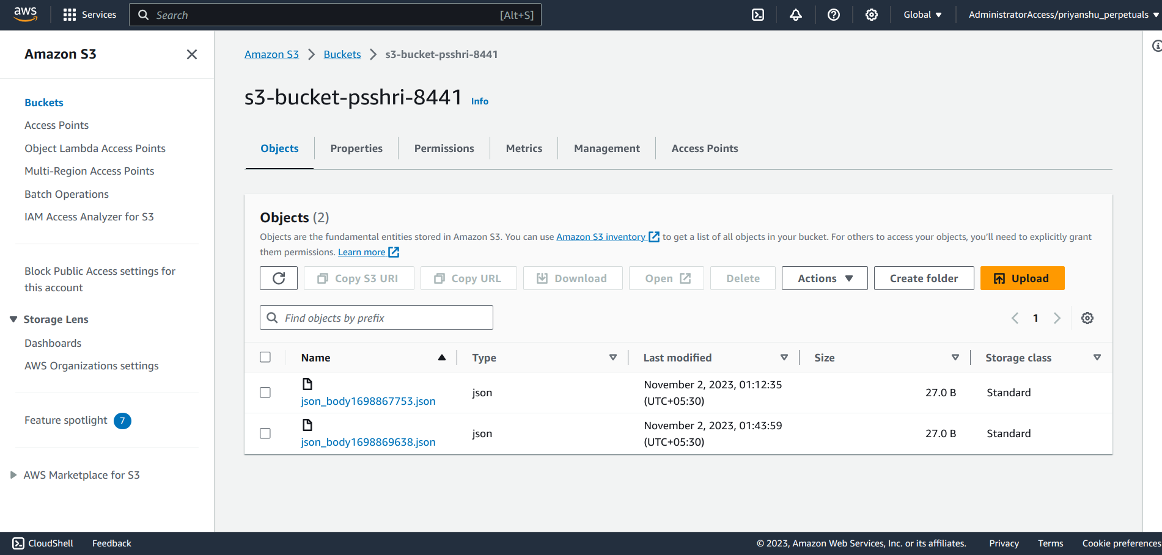Refresh the objects list
The height and width of the screenshot is (555, 1162).
pos(279,278)
